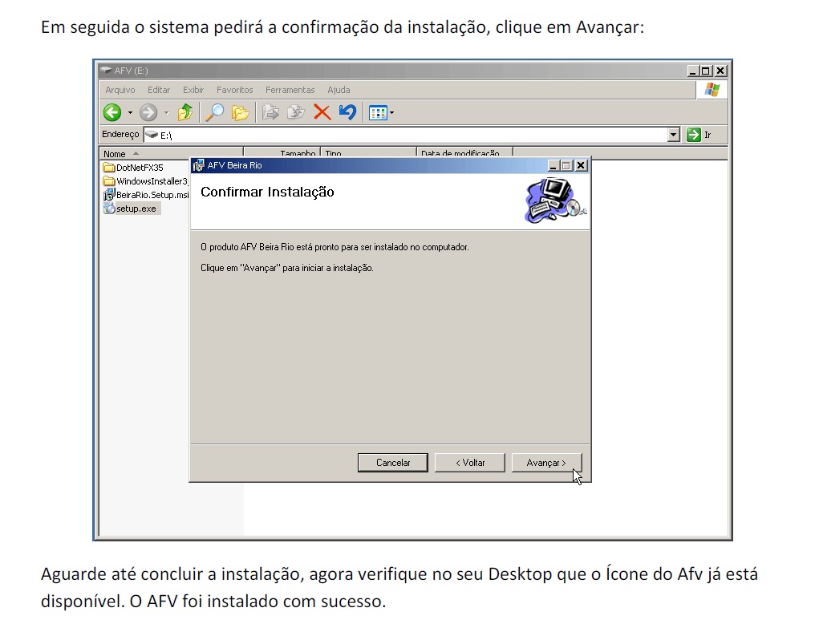
Task: Click the Cancelar button
Action: pyautogui.click(x=393, y=463)
